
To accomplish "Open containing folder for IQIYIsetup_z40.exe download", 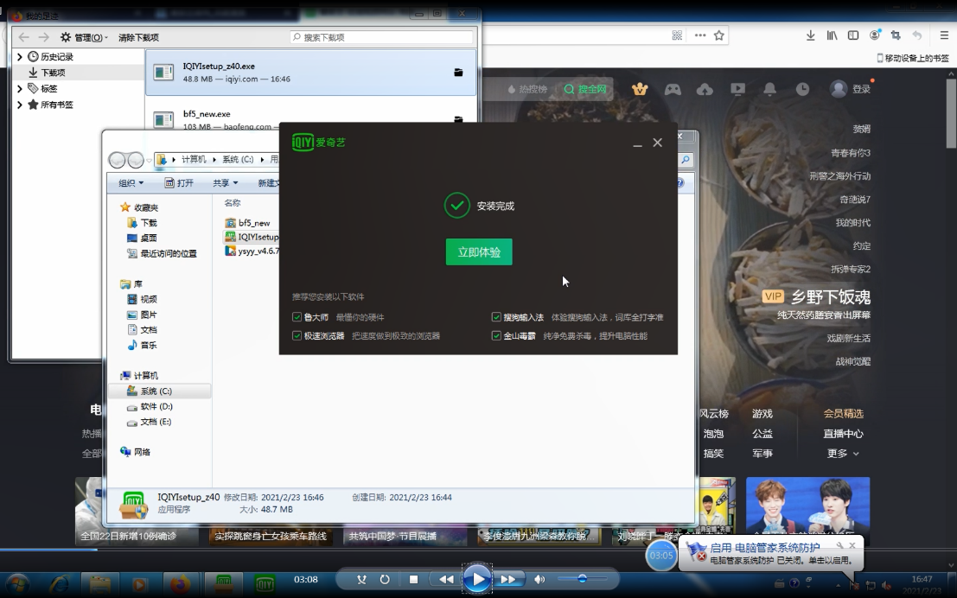I will (458, 73).
